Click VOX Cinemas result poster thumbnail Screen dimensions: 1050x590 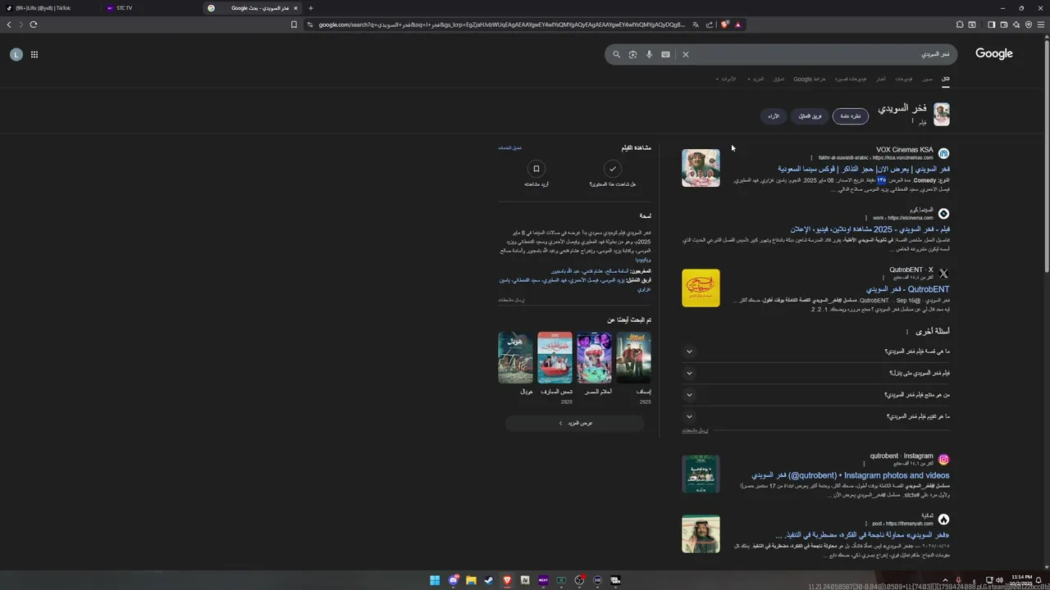pos(701,168)
